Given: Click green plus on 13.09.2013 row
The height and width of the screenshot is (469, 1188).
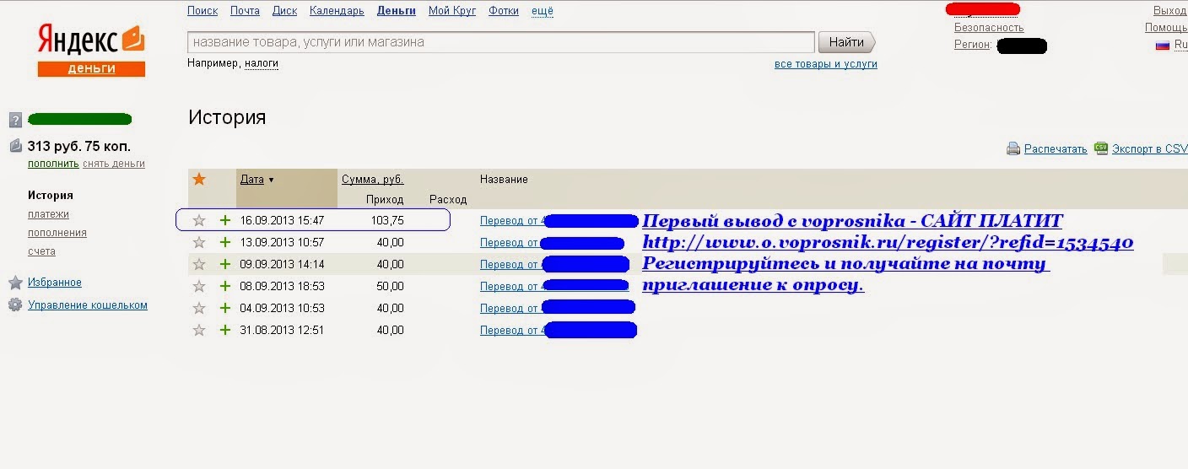Looking at the screenshot, I should tap(224, 242).
